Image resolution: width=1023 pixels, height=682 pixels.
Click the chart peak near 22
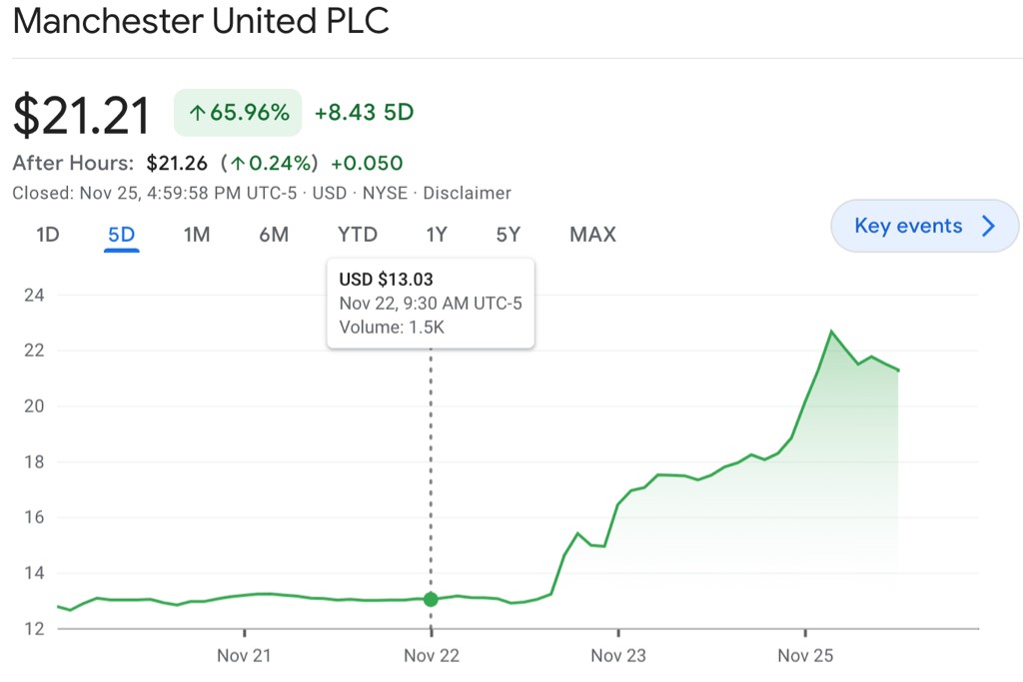click(x=831, y=332)
